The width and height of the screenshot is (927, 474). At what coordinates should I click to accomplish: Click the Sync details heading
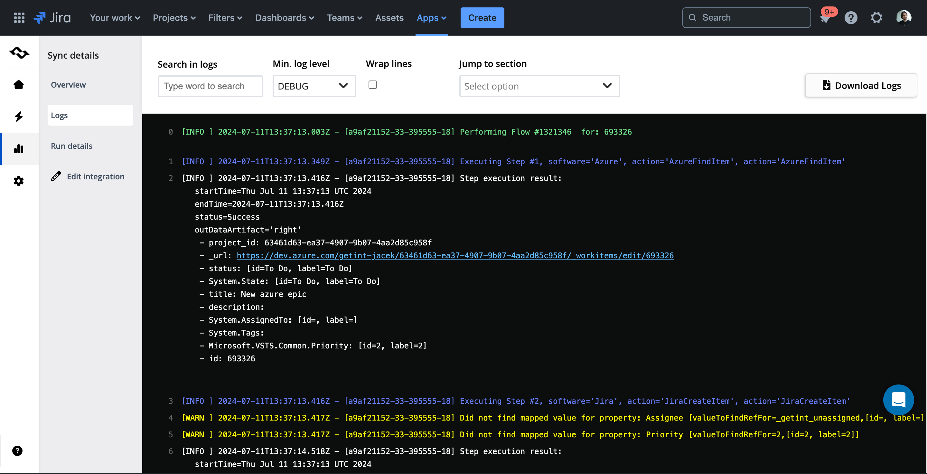coord(73,55)
